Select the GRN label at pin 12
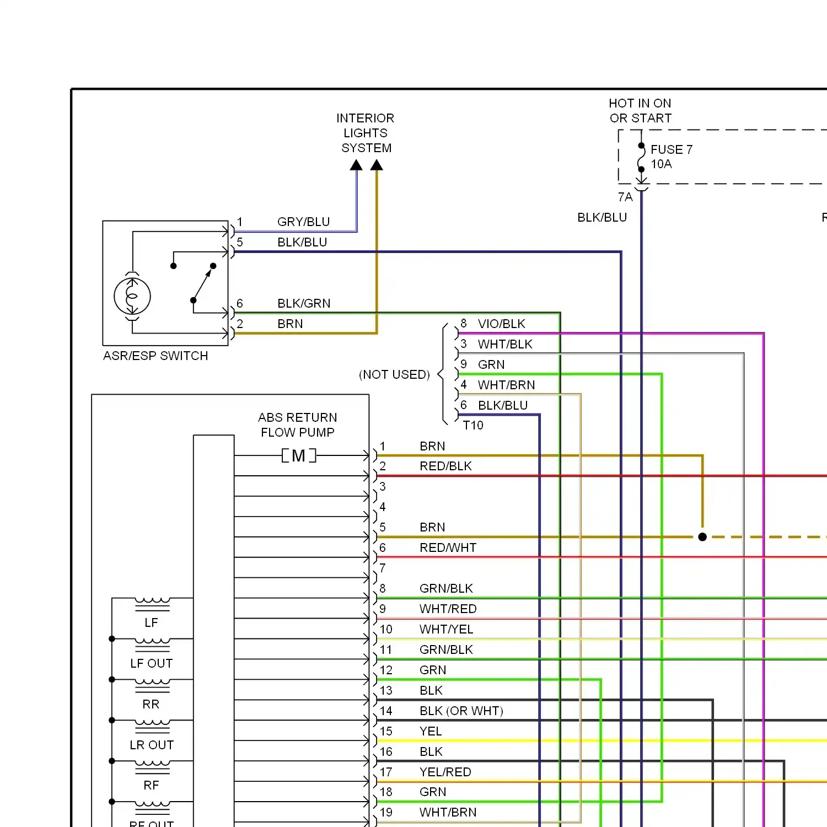 433,670
